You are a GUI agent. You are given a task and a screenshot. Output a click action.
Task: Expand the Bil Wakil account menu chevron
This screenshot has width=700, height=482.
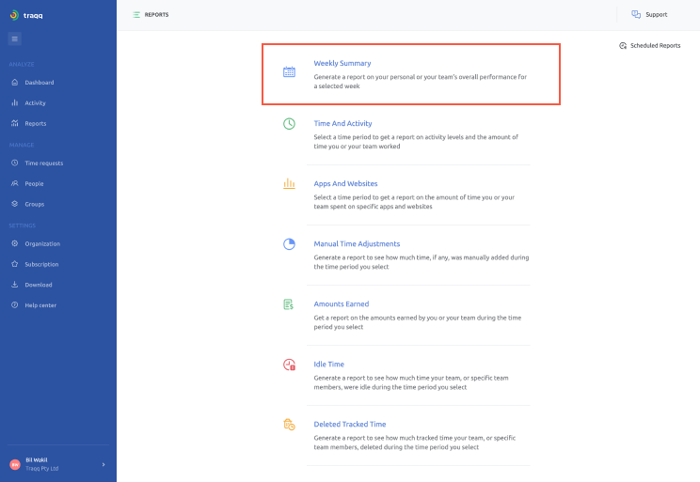pyautogui.click(x=103, y=464)
